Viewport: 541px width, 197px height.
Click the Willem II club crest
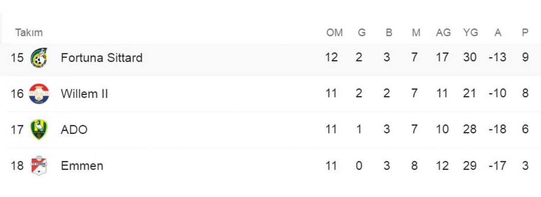[x=39, y=94]
